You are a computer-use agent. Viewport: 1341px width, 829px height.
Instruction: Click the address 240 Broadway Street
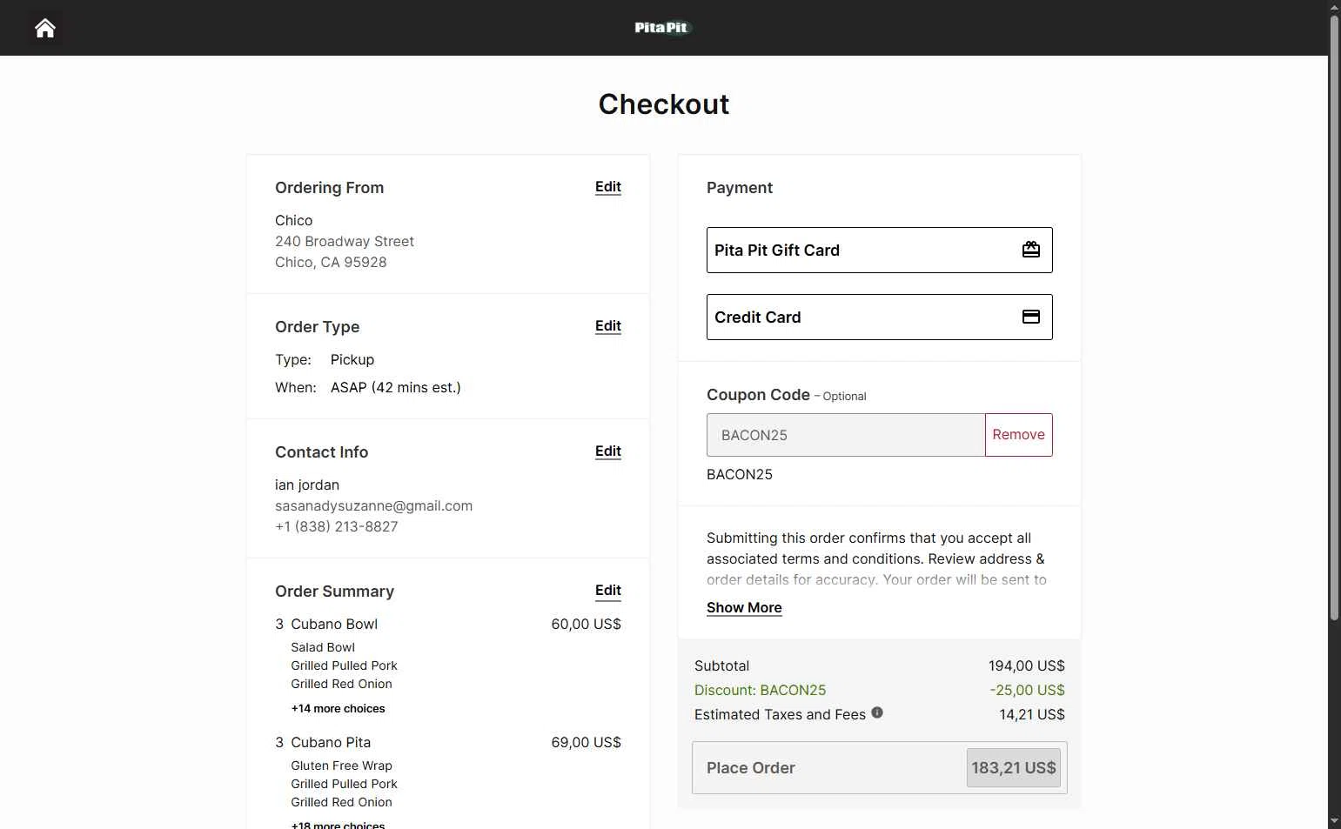pos(345,241)
